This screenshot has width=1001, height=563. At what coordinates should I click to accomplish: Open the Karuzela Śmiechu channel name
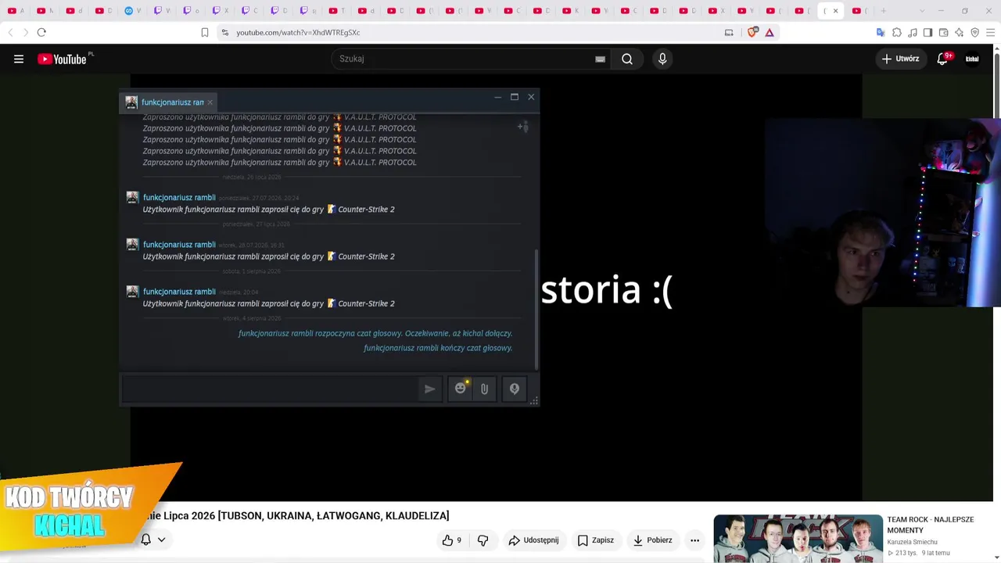[912, 542]
